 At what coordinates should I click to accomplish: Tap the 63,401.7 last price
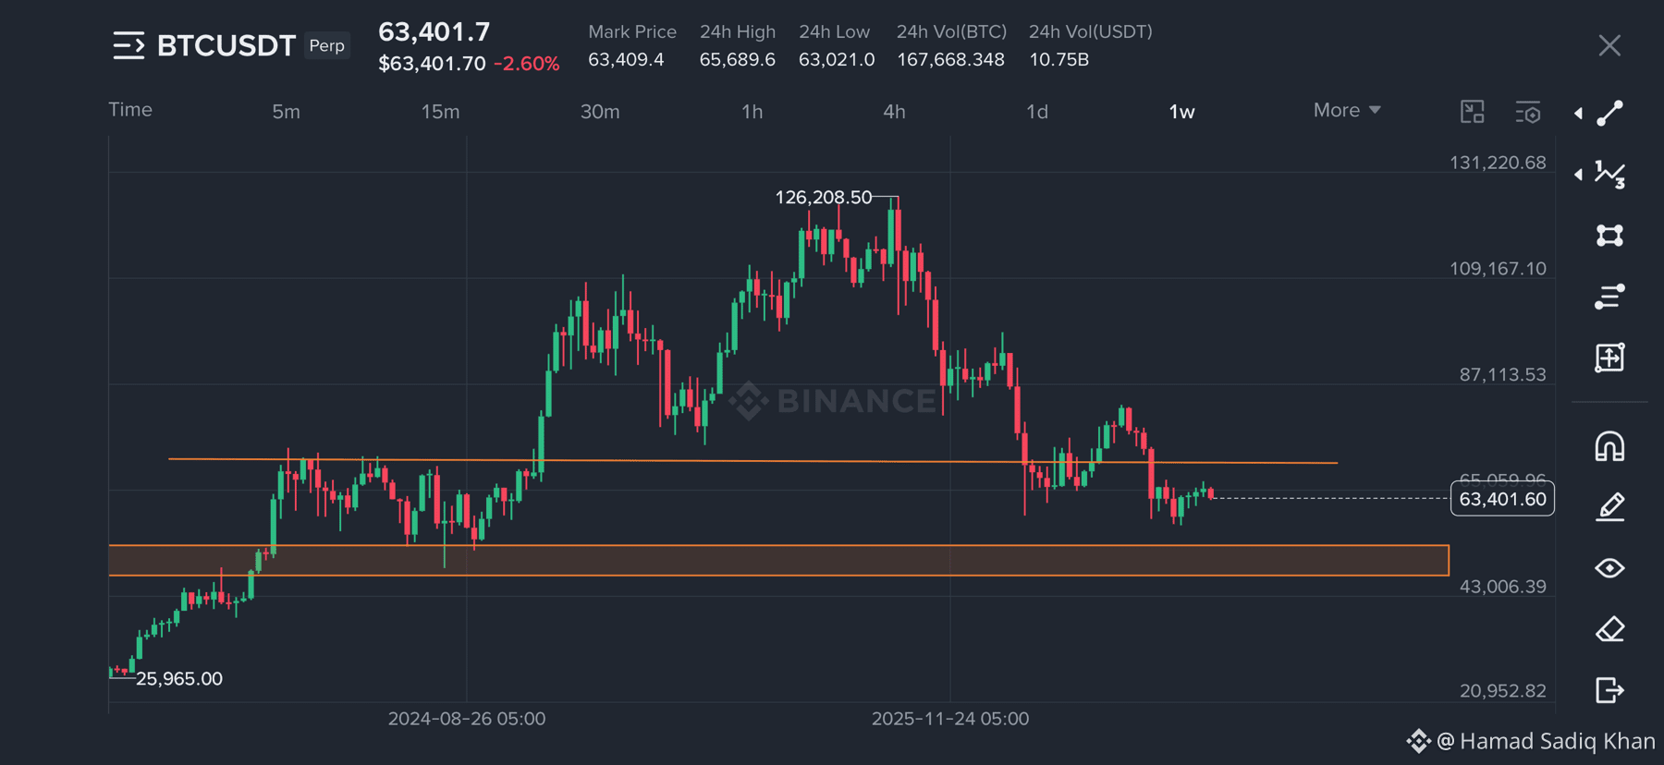[434, 31]
